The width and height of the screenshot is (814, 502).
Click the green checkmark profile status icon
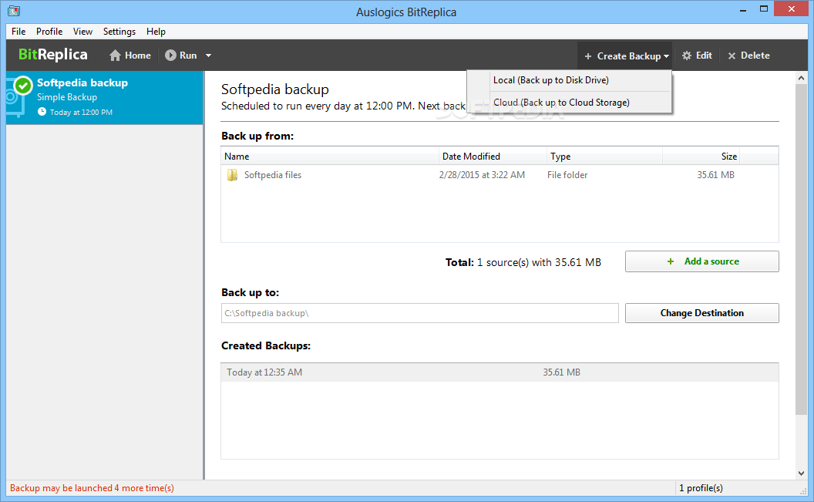23,85
